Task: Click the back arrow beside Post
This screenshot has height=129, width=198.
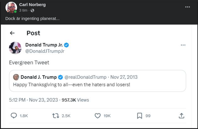Action: click(x=12, y=33)
